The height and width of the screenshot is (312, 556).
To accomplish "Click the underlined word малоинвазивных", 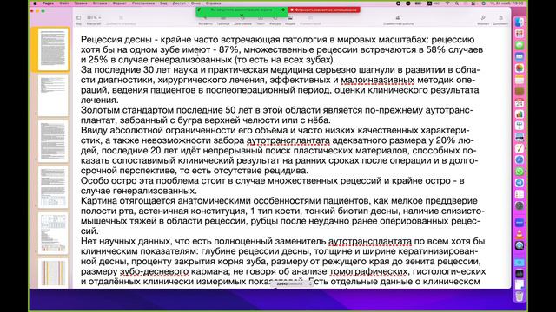I will click(377, 80).
